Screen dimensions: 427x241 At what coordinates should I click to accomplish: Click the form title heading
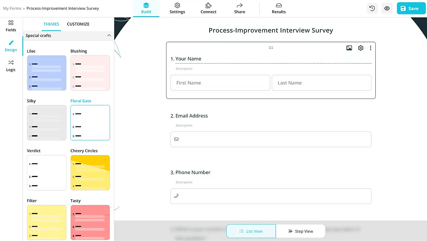pyautogui.click(x=271, y=30)
